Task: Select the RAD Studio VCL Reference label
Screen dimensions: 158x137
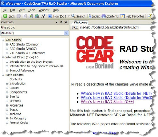Action: 27,53
